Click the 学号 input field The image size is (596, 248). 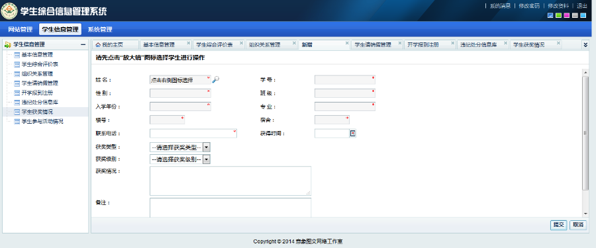[x=345, y=80]
